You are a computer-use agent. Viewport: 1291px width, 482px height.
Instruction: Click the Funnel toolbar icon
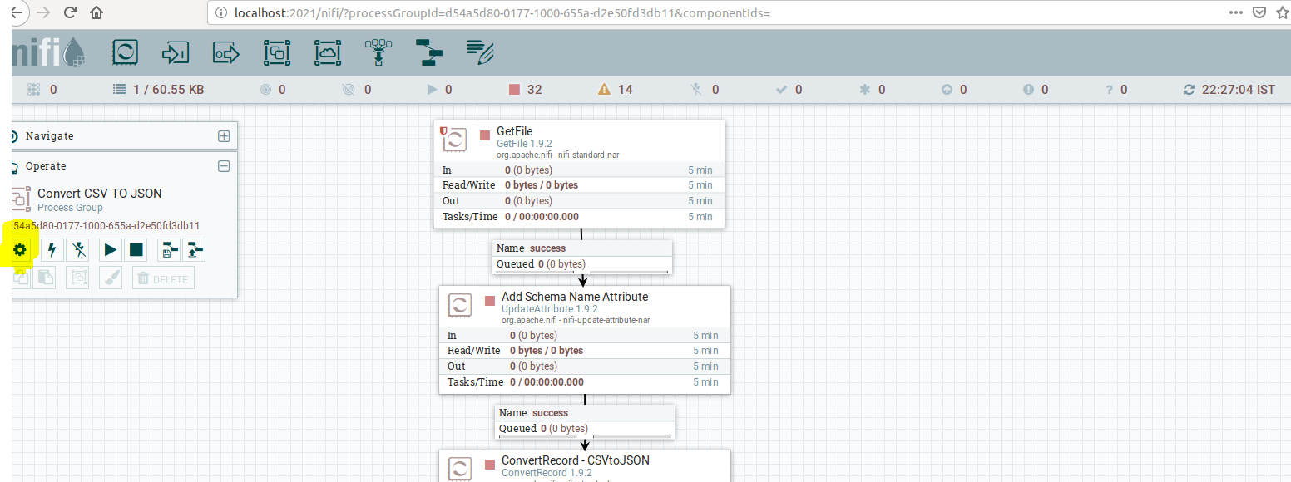[x=378, y=53]
